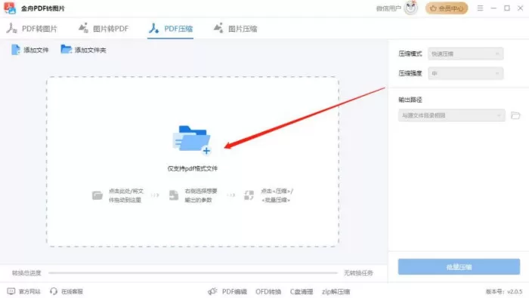
Task: Click the headset icon beside 在线客服
Action: [x=54, y=291]
